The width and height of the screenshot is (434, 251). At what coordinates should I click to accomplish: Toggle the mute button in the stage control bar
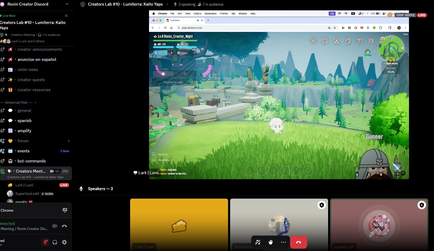258,242
